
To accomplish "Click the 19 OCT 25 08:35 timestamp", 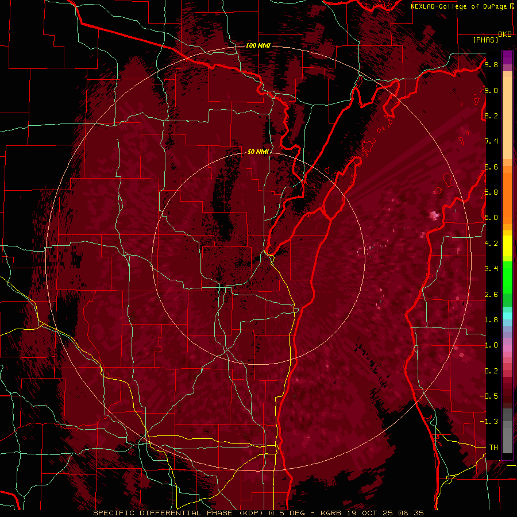I will tap(385, 513).
